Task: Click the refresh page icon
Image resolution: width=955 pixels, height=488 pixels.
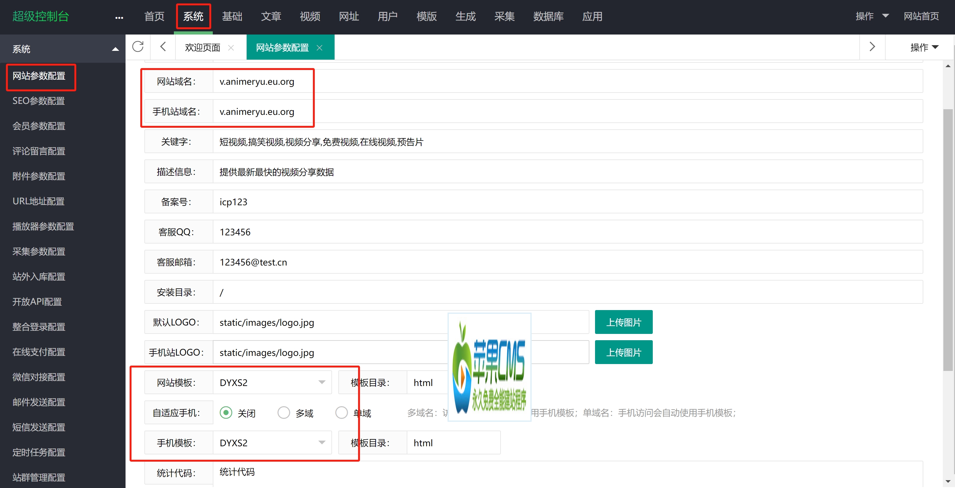Action: (x=138, y=47)
